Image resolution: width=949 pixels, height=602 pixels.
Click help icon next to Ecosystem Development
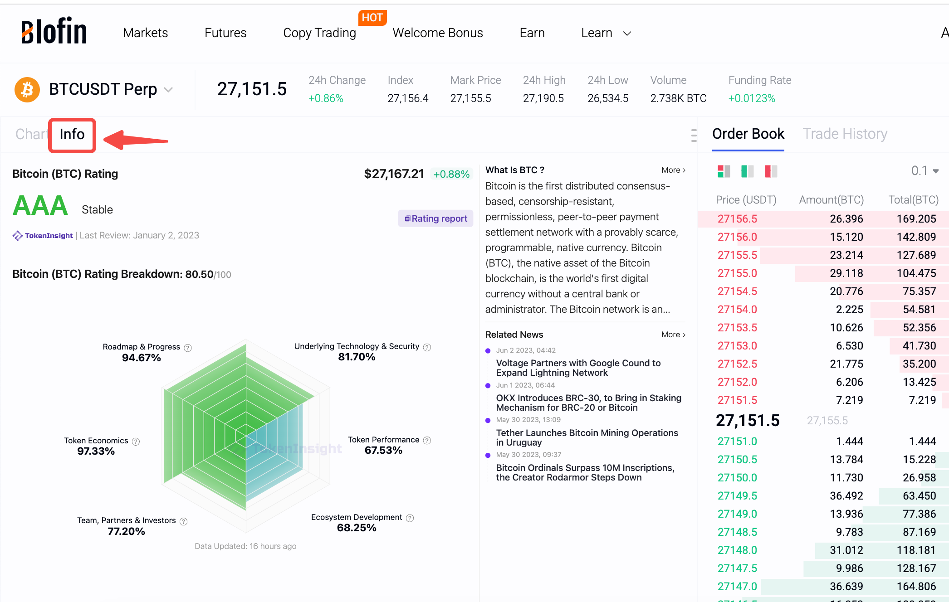pos(410,518)
